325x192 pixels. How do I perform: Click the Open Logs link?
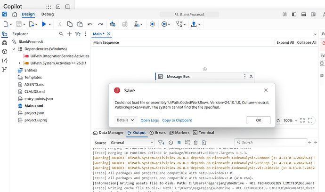click(x=150, y=120)
